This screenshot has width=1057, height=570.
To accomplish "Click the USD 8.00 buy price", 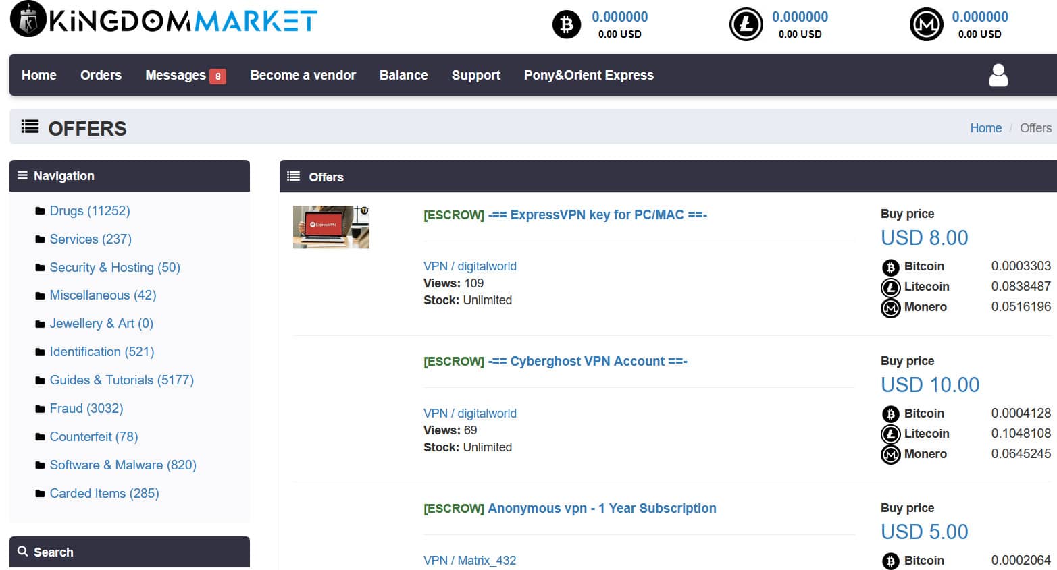I will pos(925,237).
